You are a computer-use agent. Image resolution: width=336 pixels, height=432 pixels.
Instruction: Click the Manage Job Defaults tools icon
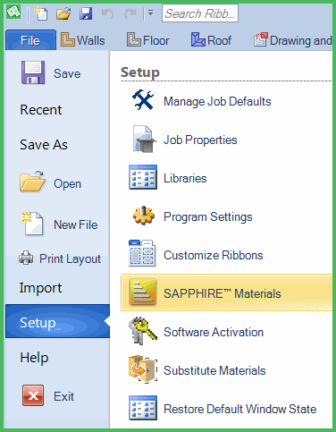pyautogui.click(x=143, y=100)
